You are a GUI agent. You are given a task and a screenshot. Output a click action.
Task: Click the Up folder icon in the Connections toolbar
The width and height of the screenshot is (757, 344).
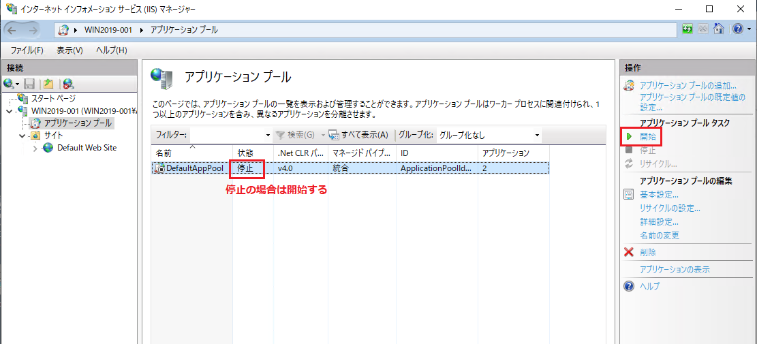(x=48, y=84)
